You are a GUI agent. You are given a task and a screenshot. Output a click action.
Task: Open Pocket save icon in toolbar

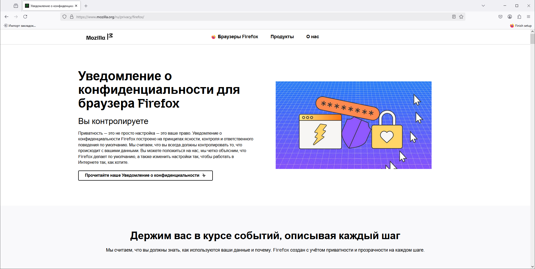click(500, 17)
